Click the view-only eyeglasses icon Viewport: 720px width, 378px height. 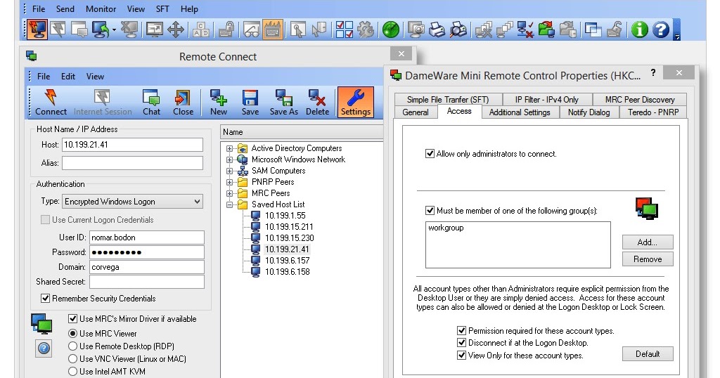251,30
